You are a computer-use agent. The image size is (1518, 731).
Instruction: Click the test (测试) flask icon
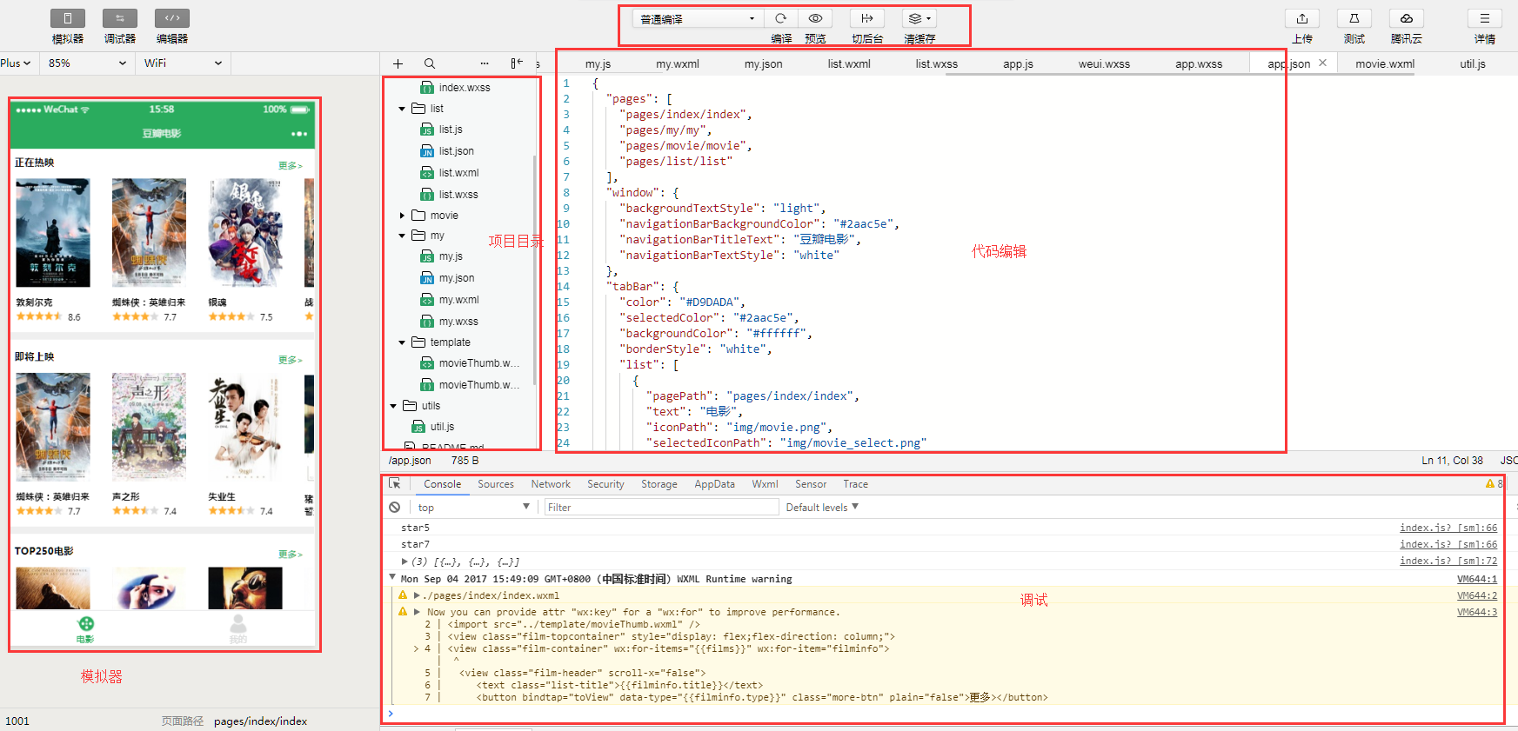coord(1354,18)
